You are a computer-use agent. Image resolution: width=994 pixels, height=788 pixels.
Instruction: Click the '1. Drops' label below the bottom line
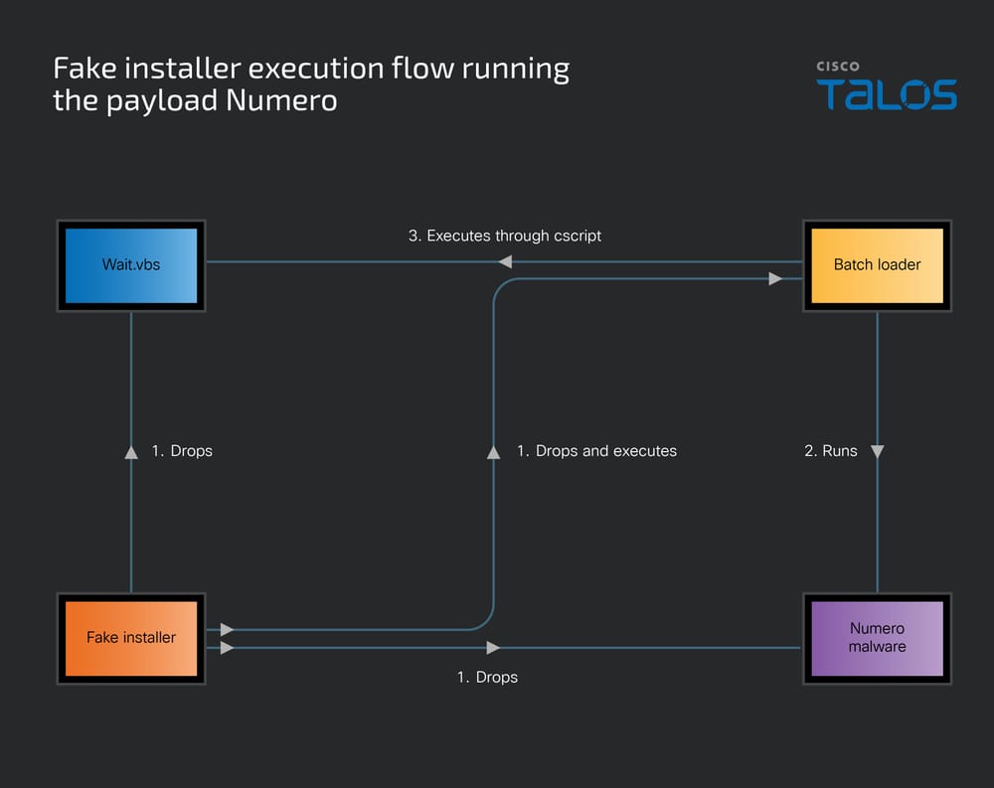coord(487,677)
